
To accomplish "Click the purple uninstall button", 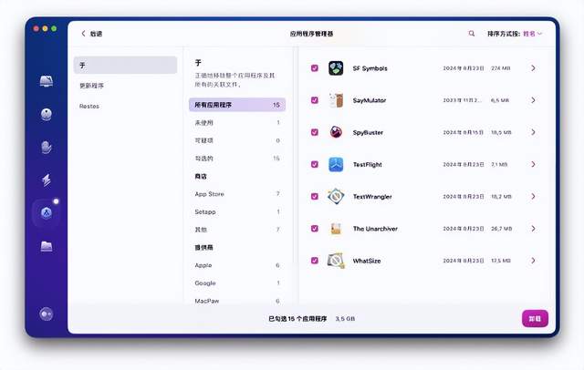I will pos(535,319).
